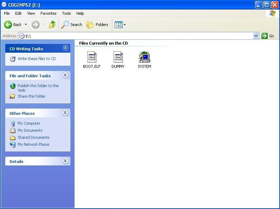Viewport: 280px width, 209px height.
Task: Click the address bar path field
Action: tap(137, 36)
